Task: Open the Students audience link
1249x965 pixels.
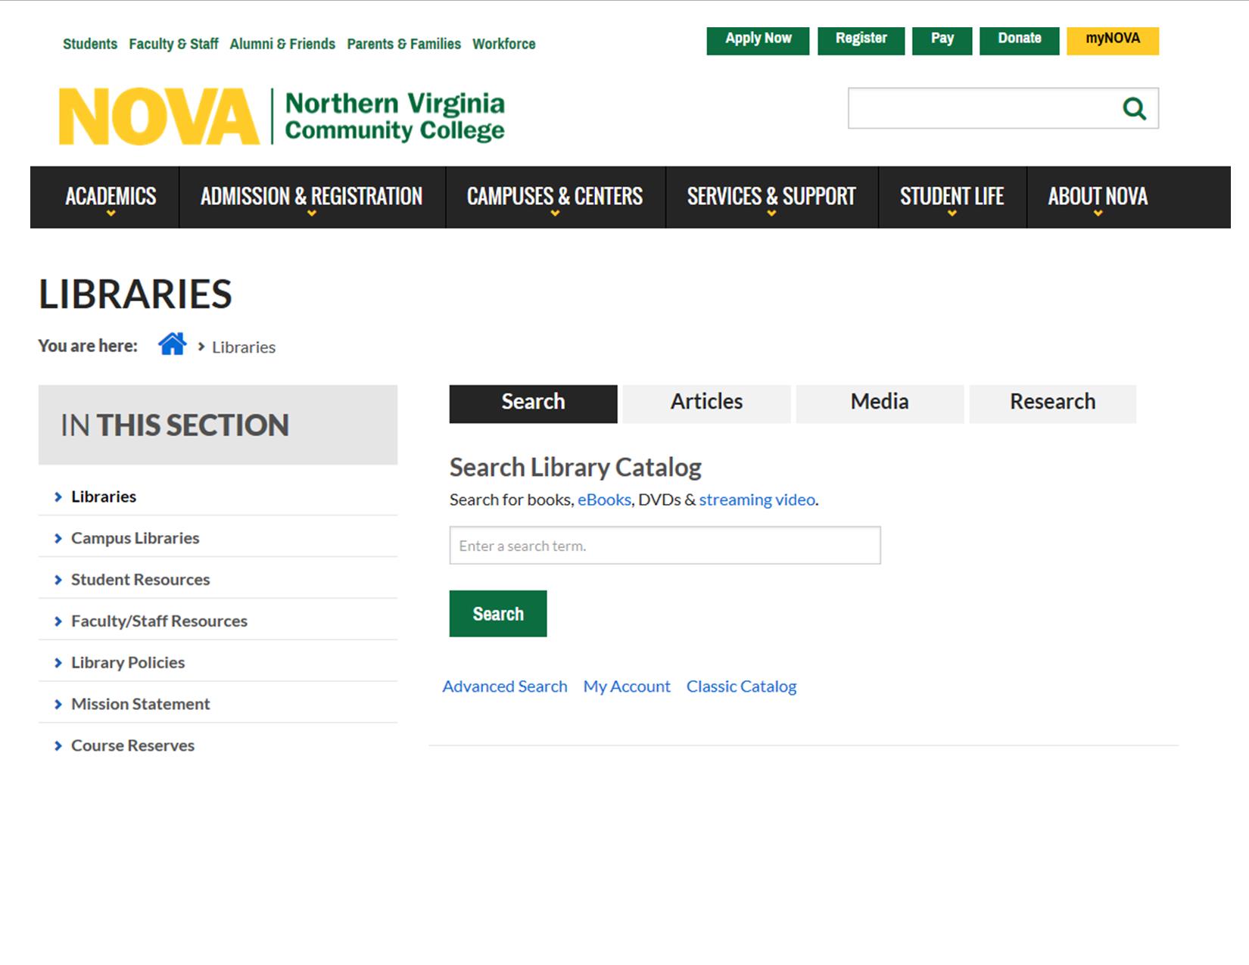Action: pos(90,44)
